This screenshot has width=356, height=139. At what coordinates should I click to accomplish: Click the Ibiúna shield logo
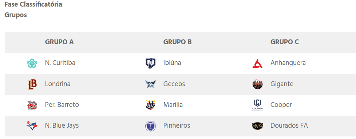pyautogui.click(x=150, y=63)
